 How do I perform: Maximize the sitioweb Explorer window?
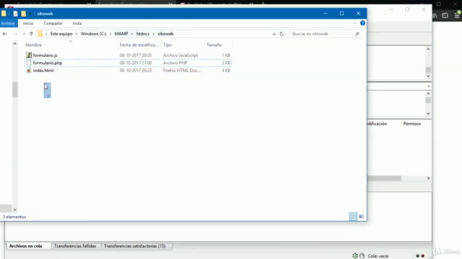341,14
